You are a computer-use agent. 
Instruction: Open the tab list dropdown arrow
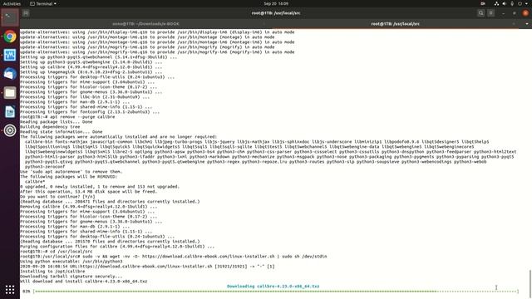(526, 24)
